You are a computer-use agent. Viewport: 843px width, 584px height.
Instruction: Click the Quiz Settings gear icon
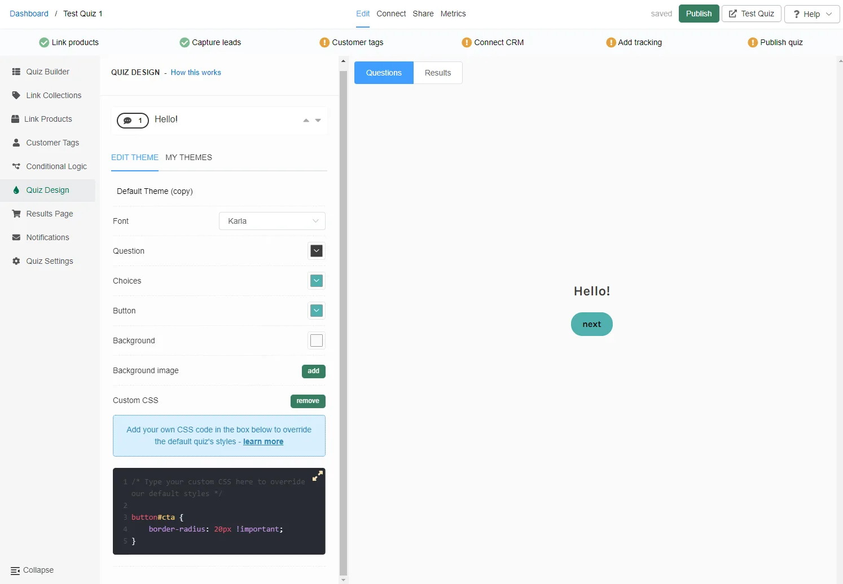(16, 261)
